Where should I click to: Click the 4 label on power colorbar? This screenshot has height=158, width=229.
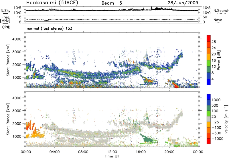[213, 79]
